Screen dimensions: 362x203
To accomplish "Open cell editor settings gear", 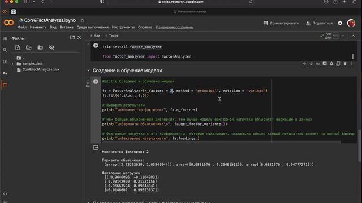I will point(331,64).
